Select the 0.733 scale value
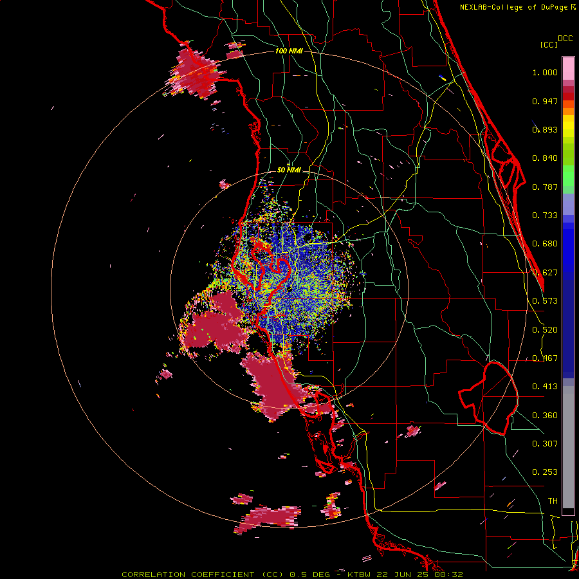This screenshot has width=579, height=579. pyautogui.click(x=545, y=216)
